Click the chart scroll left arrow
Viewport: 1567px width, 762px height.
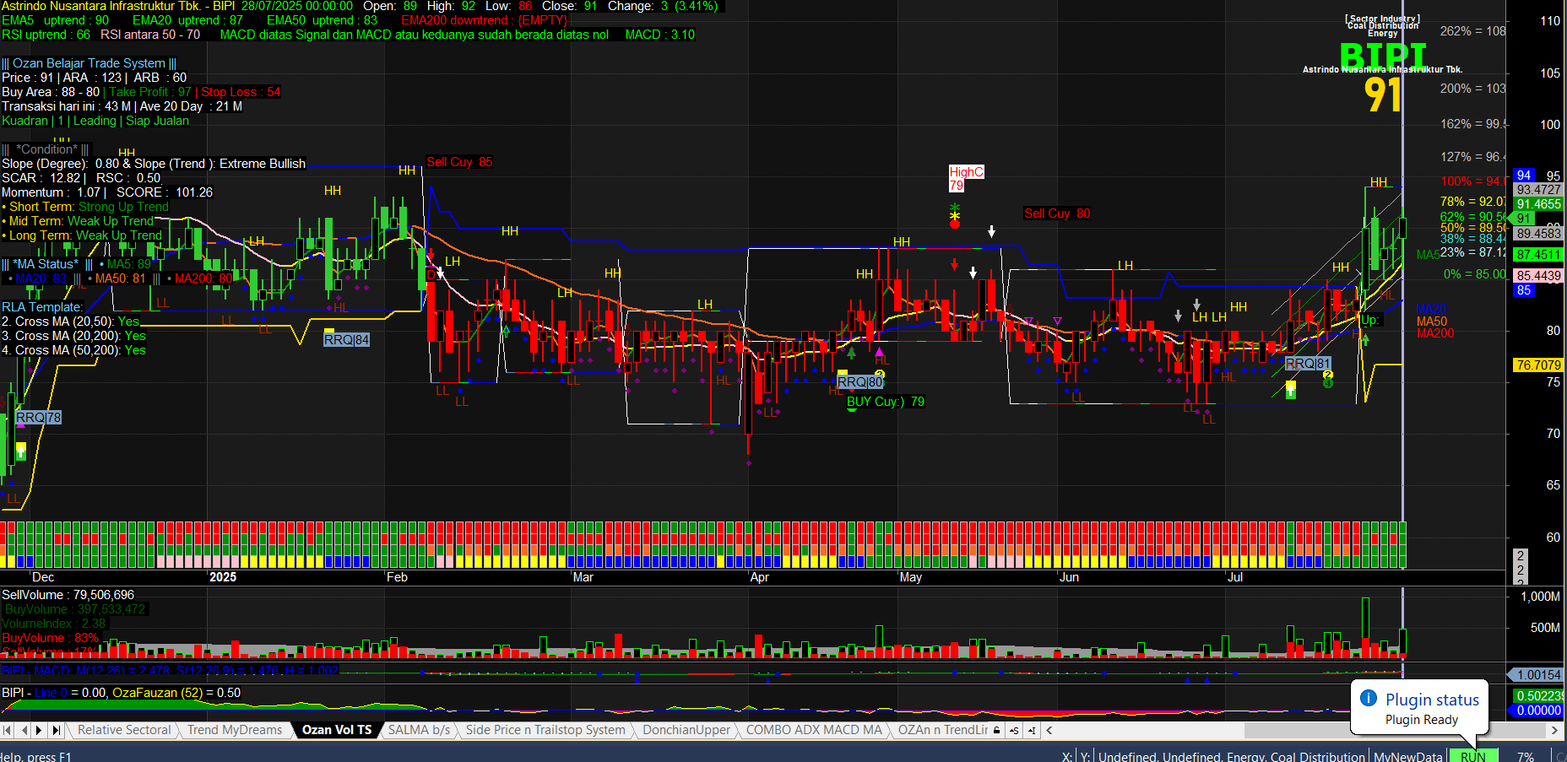1049,730
